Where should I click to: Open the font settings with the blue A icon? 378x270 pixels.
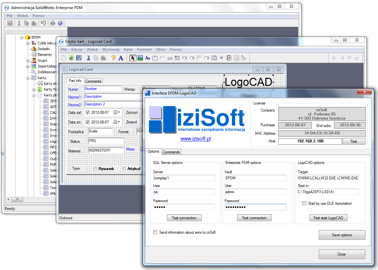pyautogui.click(x=121, y=58)
